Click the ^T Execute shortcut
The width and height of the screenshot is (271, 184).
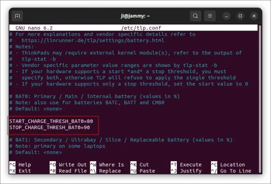[x=186, y=165]
